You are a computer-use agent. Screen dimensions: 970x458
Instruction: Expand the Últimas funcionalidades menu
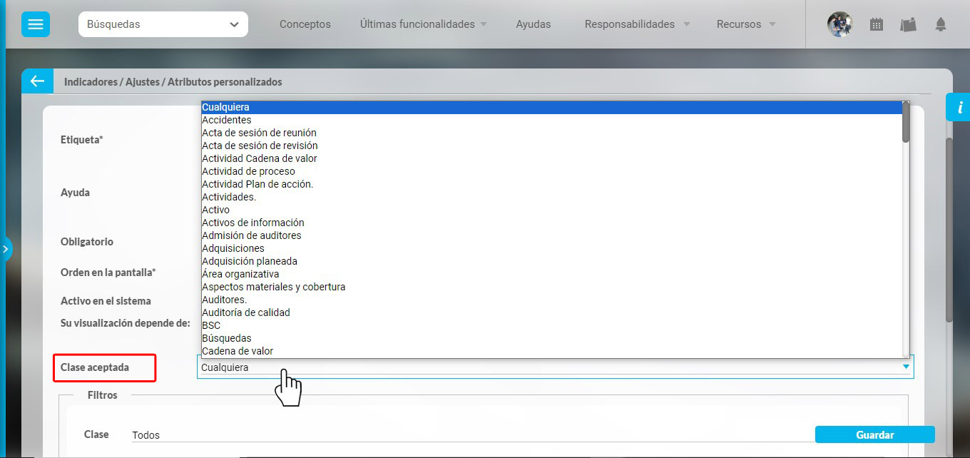pos(424,24)
